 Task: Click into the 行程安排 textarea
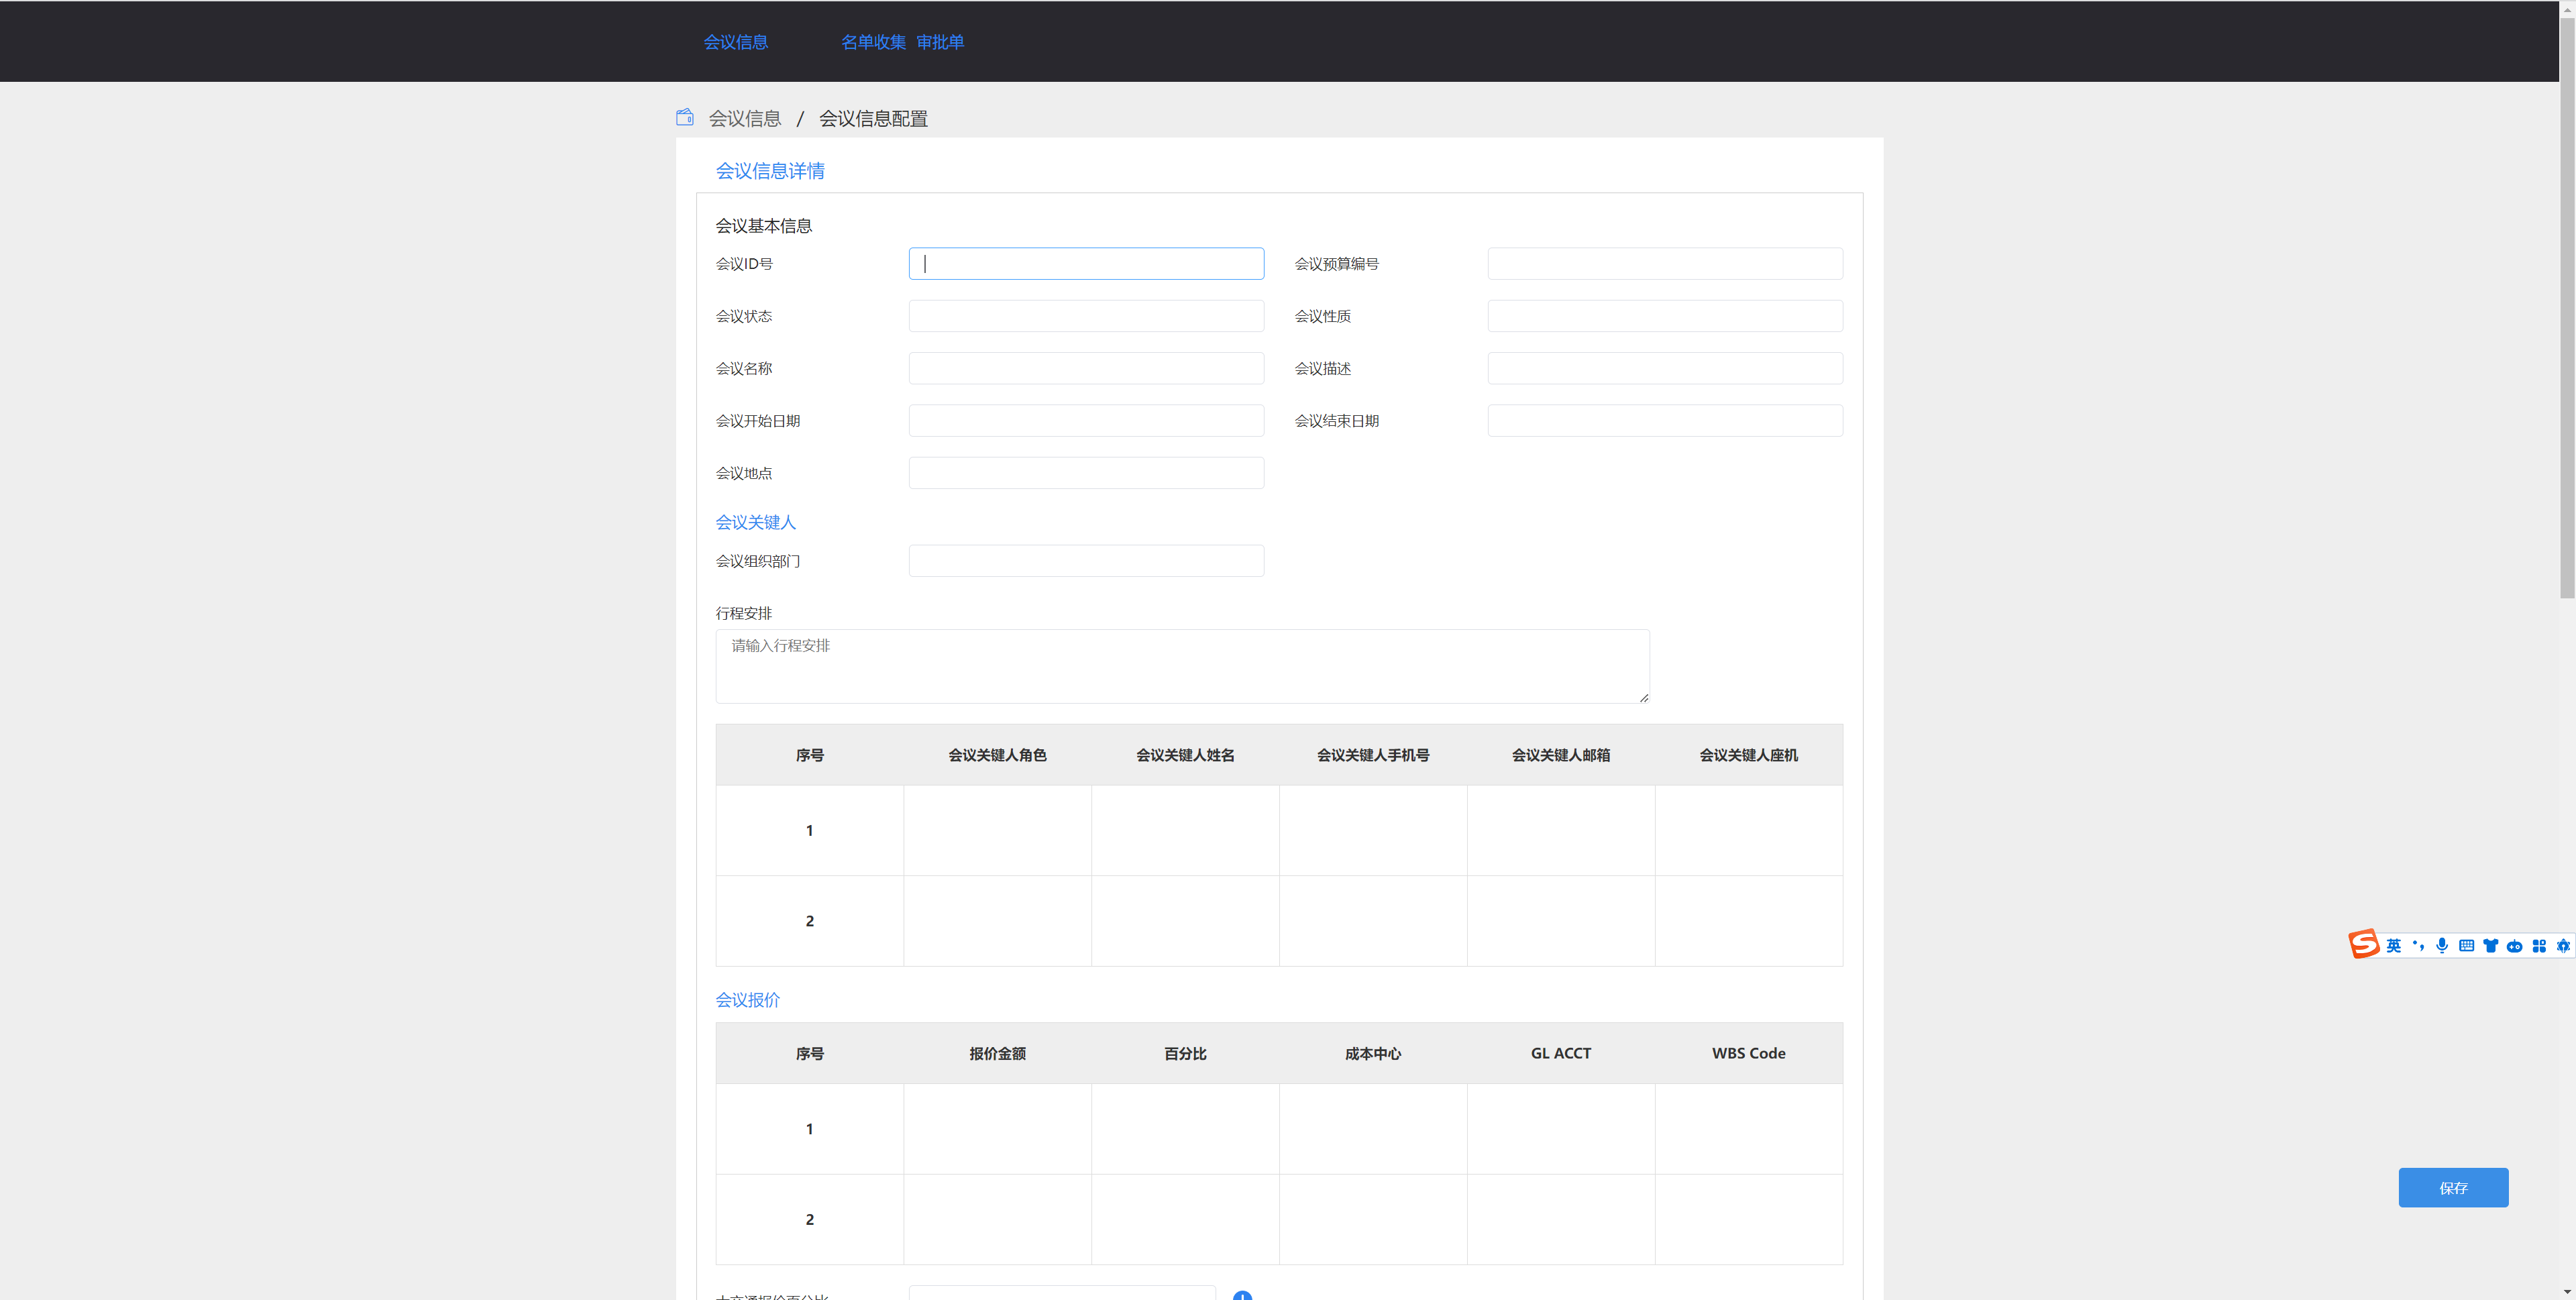[1182, 666]
